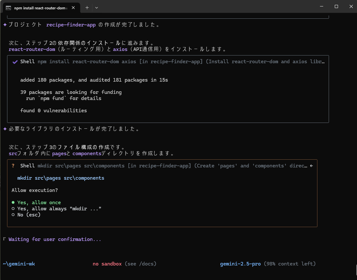The height and width of the screenshot is (280, 357).
Task: Select the npm install react-router-dom tab
Action: [40, 8]
